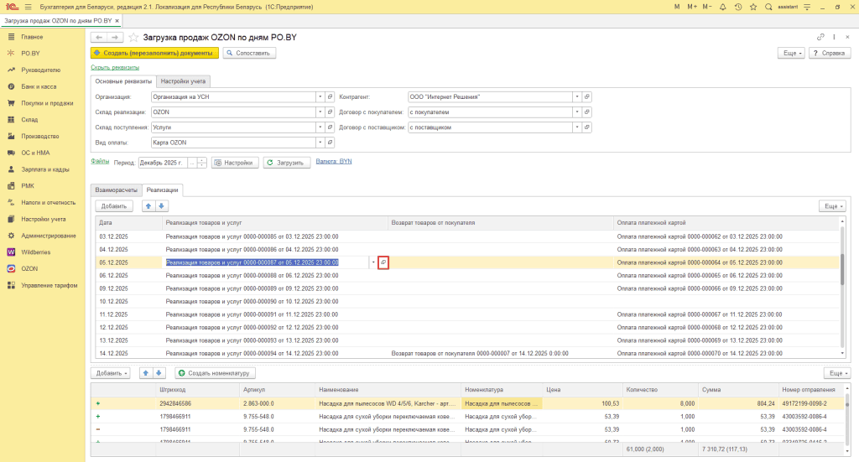859x462 pixels.
Task: Click the Сопоставить button
Action: pyautogui.click(x=249, y=53)
